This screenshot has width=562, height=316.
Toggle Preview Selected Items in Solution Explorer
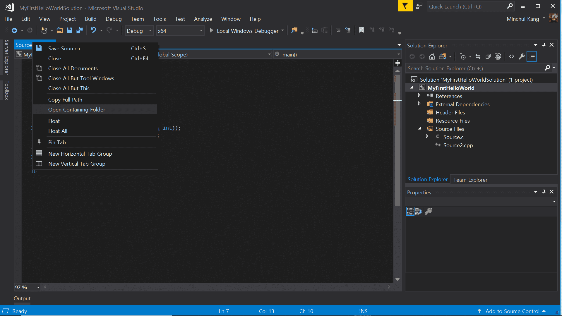532,56
